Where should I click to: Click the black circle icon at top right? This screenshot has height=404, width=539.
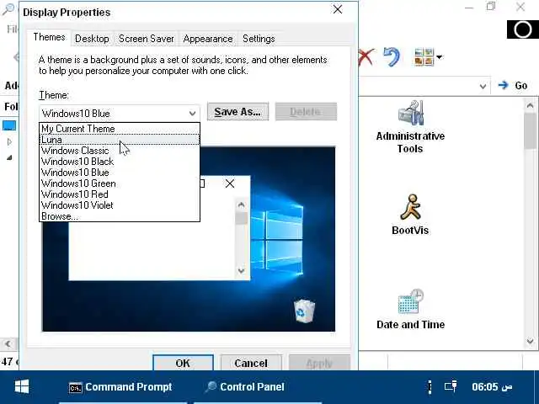pyautogui.click(x=522, y=29)
